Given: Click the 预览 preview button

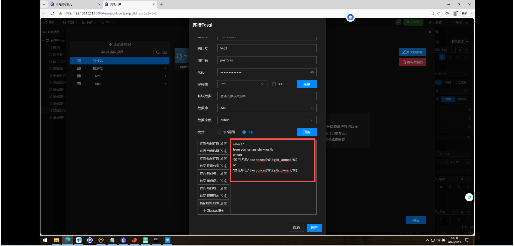Looking at the screenshot, I should tap(307, 132).
